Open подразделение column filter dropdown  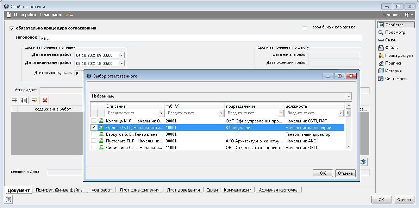tap(281, 113)
